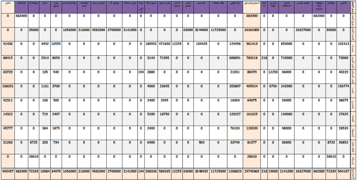Select the closing value 88415

coord(8,62)
